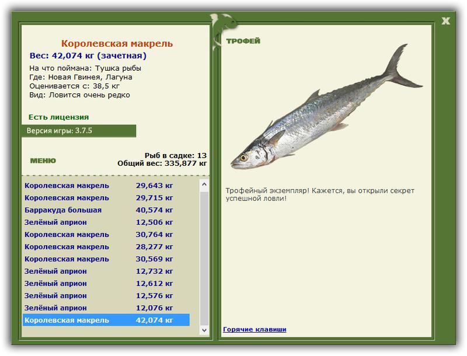The image size is (467, 356).
Task: Click the Королевская макрель title heading
Action: [x=117, y=43]
